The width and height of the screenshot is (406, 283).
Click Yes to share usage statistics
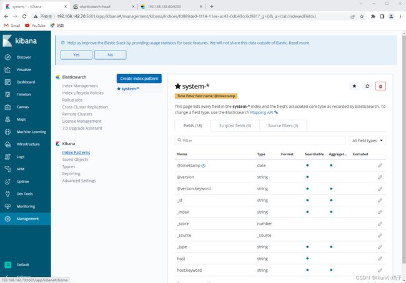(x=76, y=55)
